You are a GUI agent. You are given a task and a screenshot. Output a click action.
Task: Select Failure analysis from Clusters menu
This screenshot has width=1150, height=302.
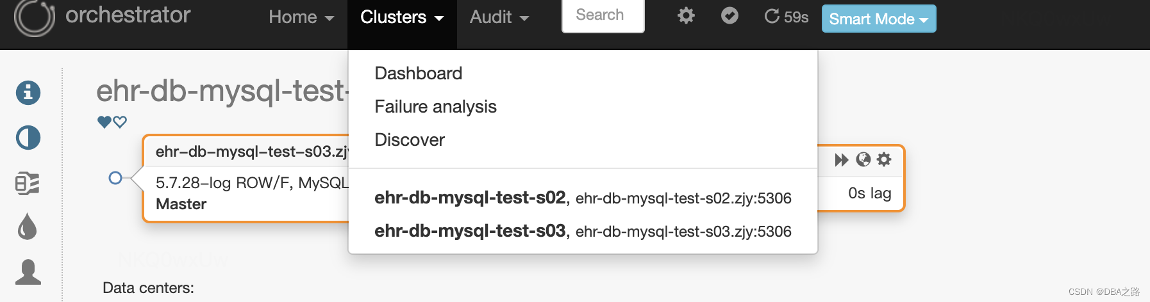tap(435, 107)
